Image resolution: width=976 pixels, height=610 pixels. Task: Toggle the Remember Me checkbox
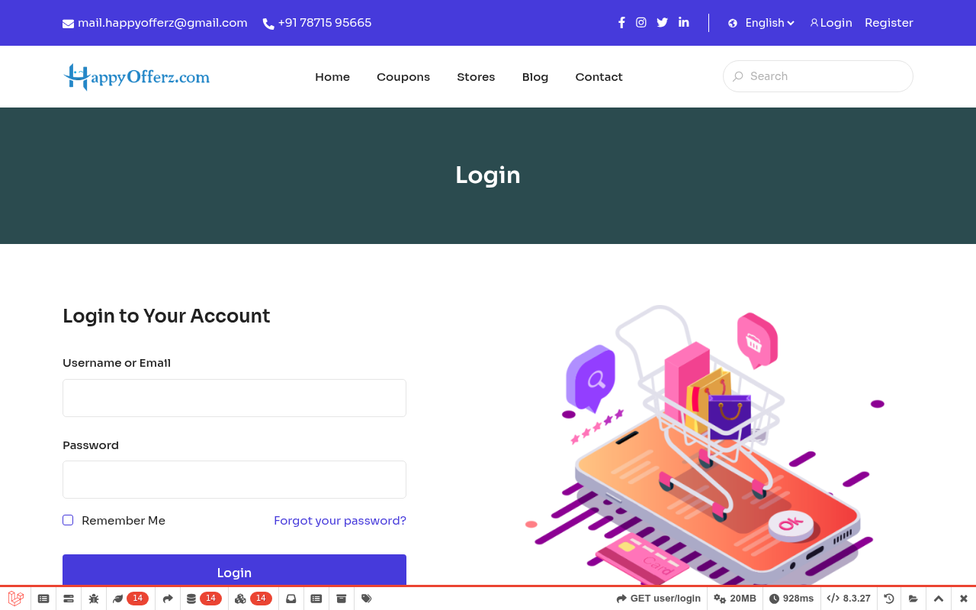[x=68, y=520]
